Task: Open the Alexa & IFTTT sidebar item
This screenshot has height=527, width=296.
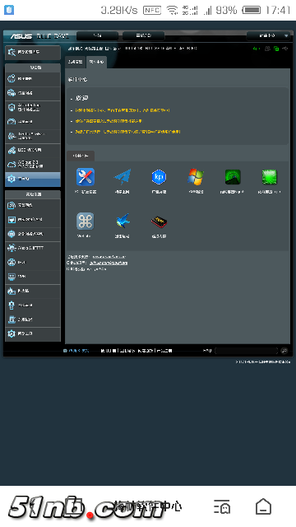Action: pos(33,248)
